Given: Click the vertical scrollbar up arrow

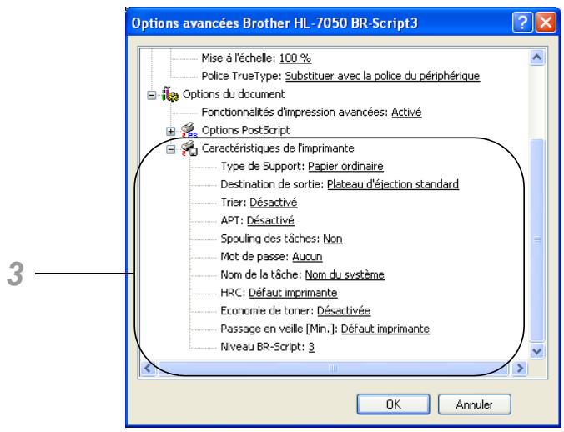Looking at the screenshot, I should (537, 58).
